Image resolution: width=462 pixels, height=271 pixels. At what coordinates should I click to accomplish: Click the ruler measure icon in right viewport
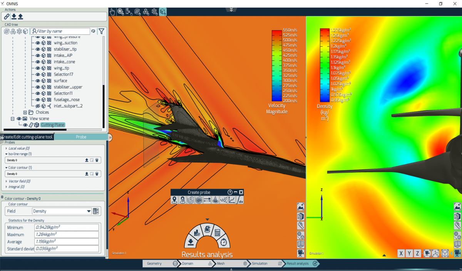click(457, 225)
